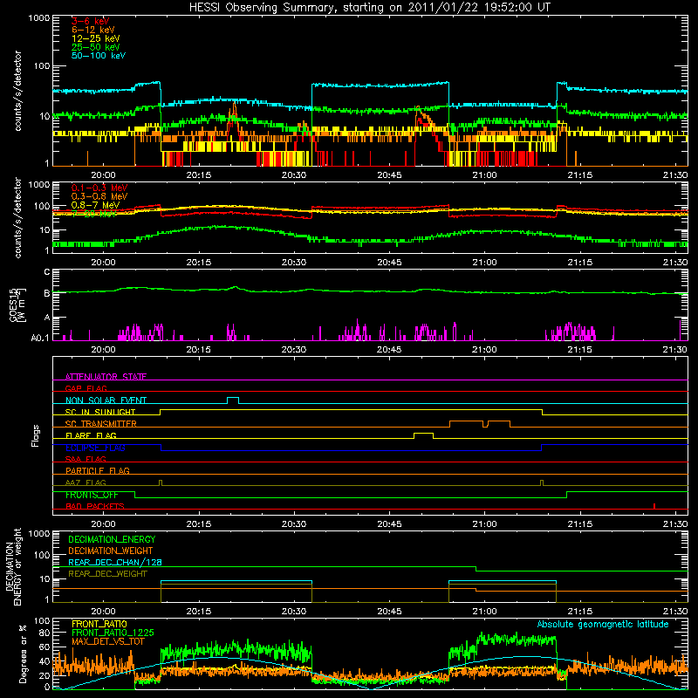Click the BAD_PACKETS flag label
Image resolution: width=698 pixels, height=698 pixels.
coord(95,506)
